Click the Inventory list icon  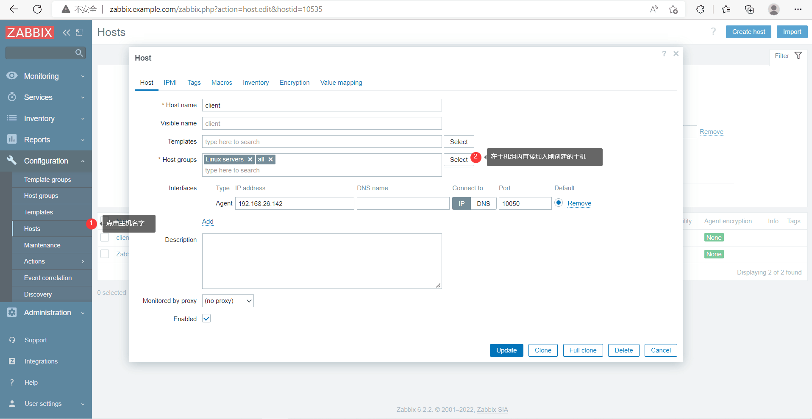click(12, 118)
